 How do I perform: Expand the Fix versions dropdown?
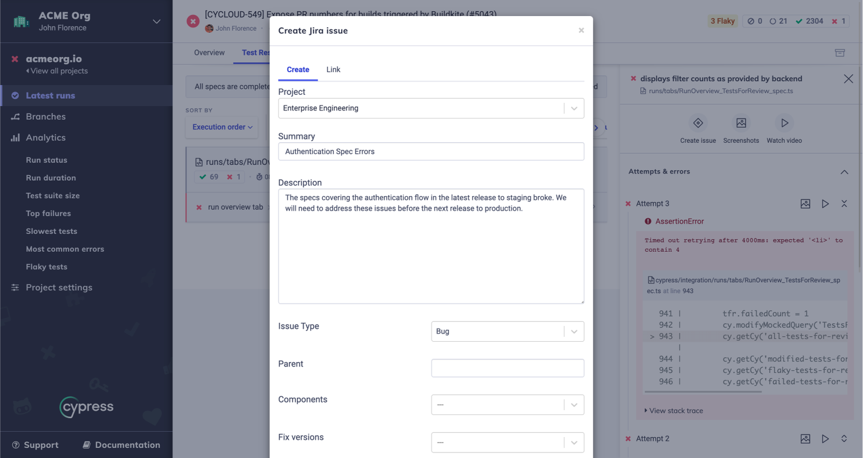[x=508, y=442]
